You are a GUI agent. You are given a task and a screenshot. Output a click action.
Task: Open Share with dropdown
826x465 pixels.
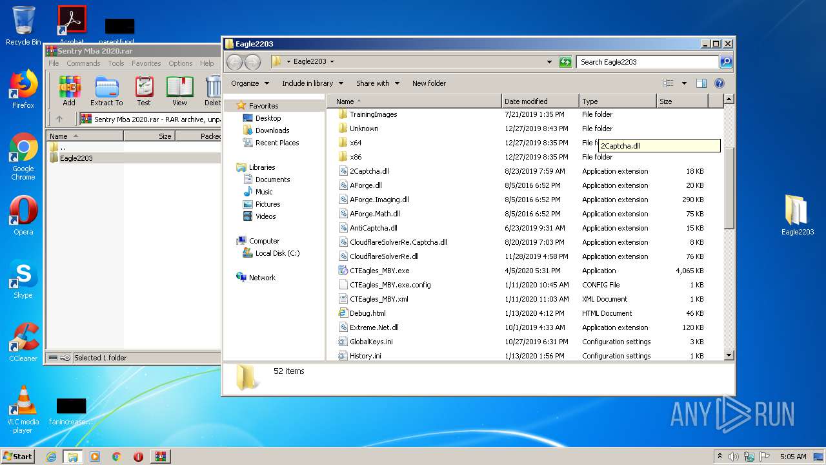[x=378, y=83]
